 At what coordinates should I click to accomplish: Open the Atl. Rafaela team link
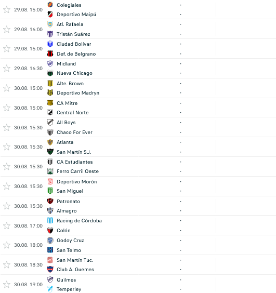pos(70,24)
